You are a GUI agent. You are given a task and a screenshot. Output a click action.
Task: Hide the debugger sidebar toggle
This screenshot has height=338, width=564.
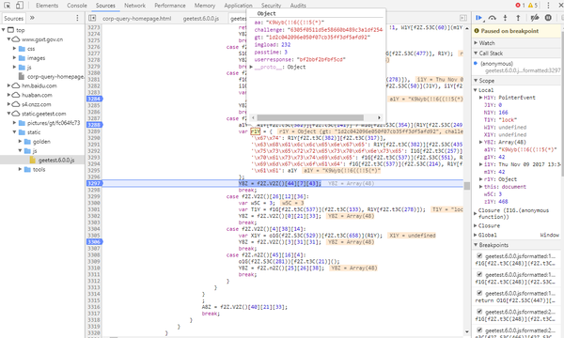[463, 18]
